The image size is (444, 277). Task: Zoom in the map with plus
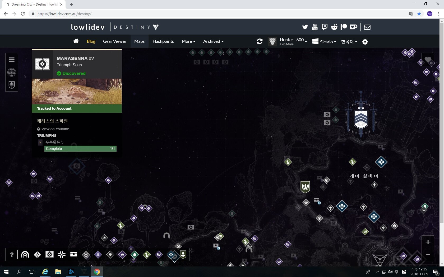pyautogui.click(x=428, y=242)
